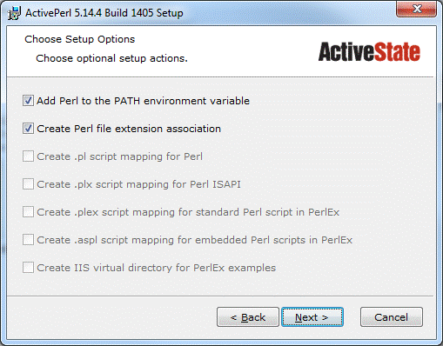Proceed with the Next button
Screen dimensions: 443x346
pos(312,317)
